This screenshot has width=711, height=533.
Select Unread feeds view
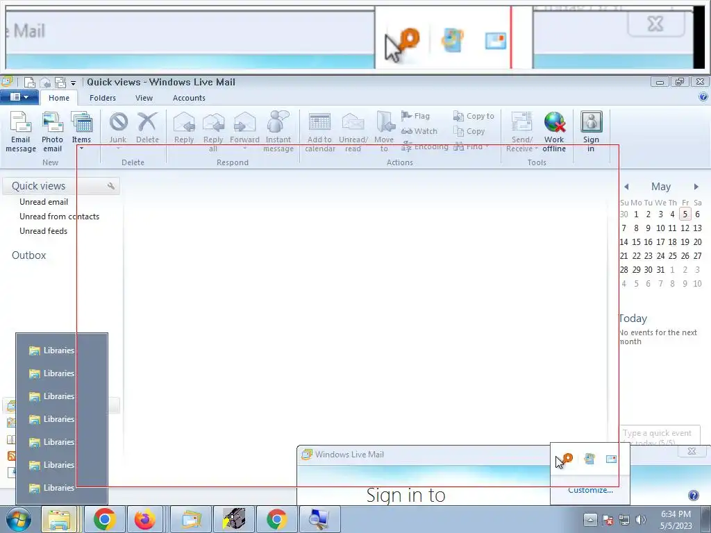coord(43,230)
